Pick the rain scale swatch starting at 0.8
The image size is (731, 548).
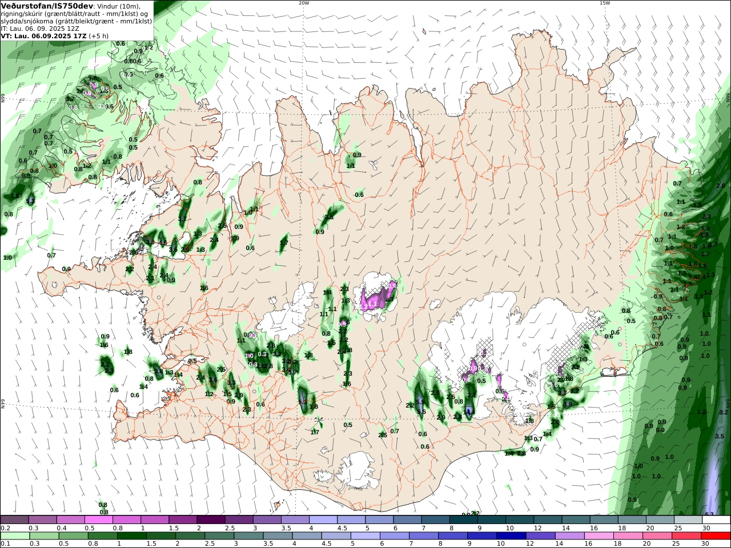tap(103, 536)
